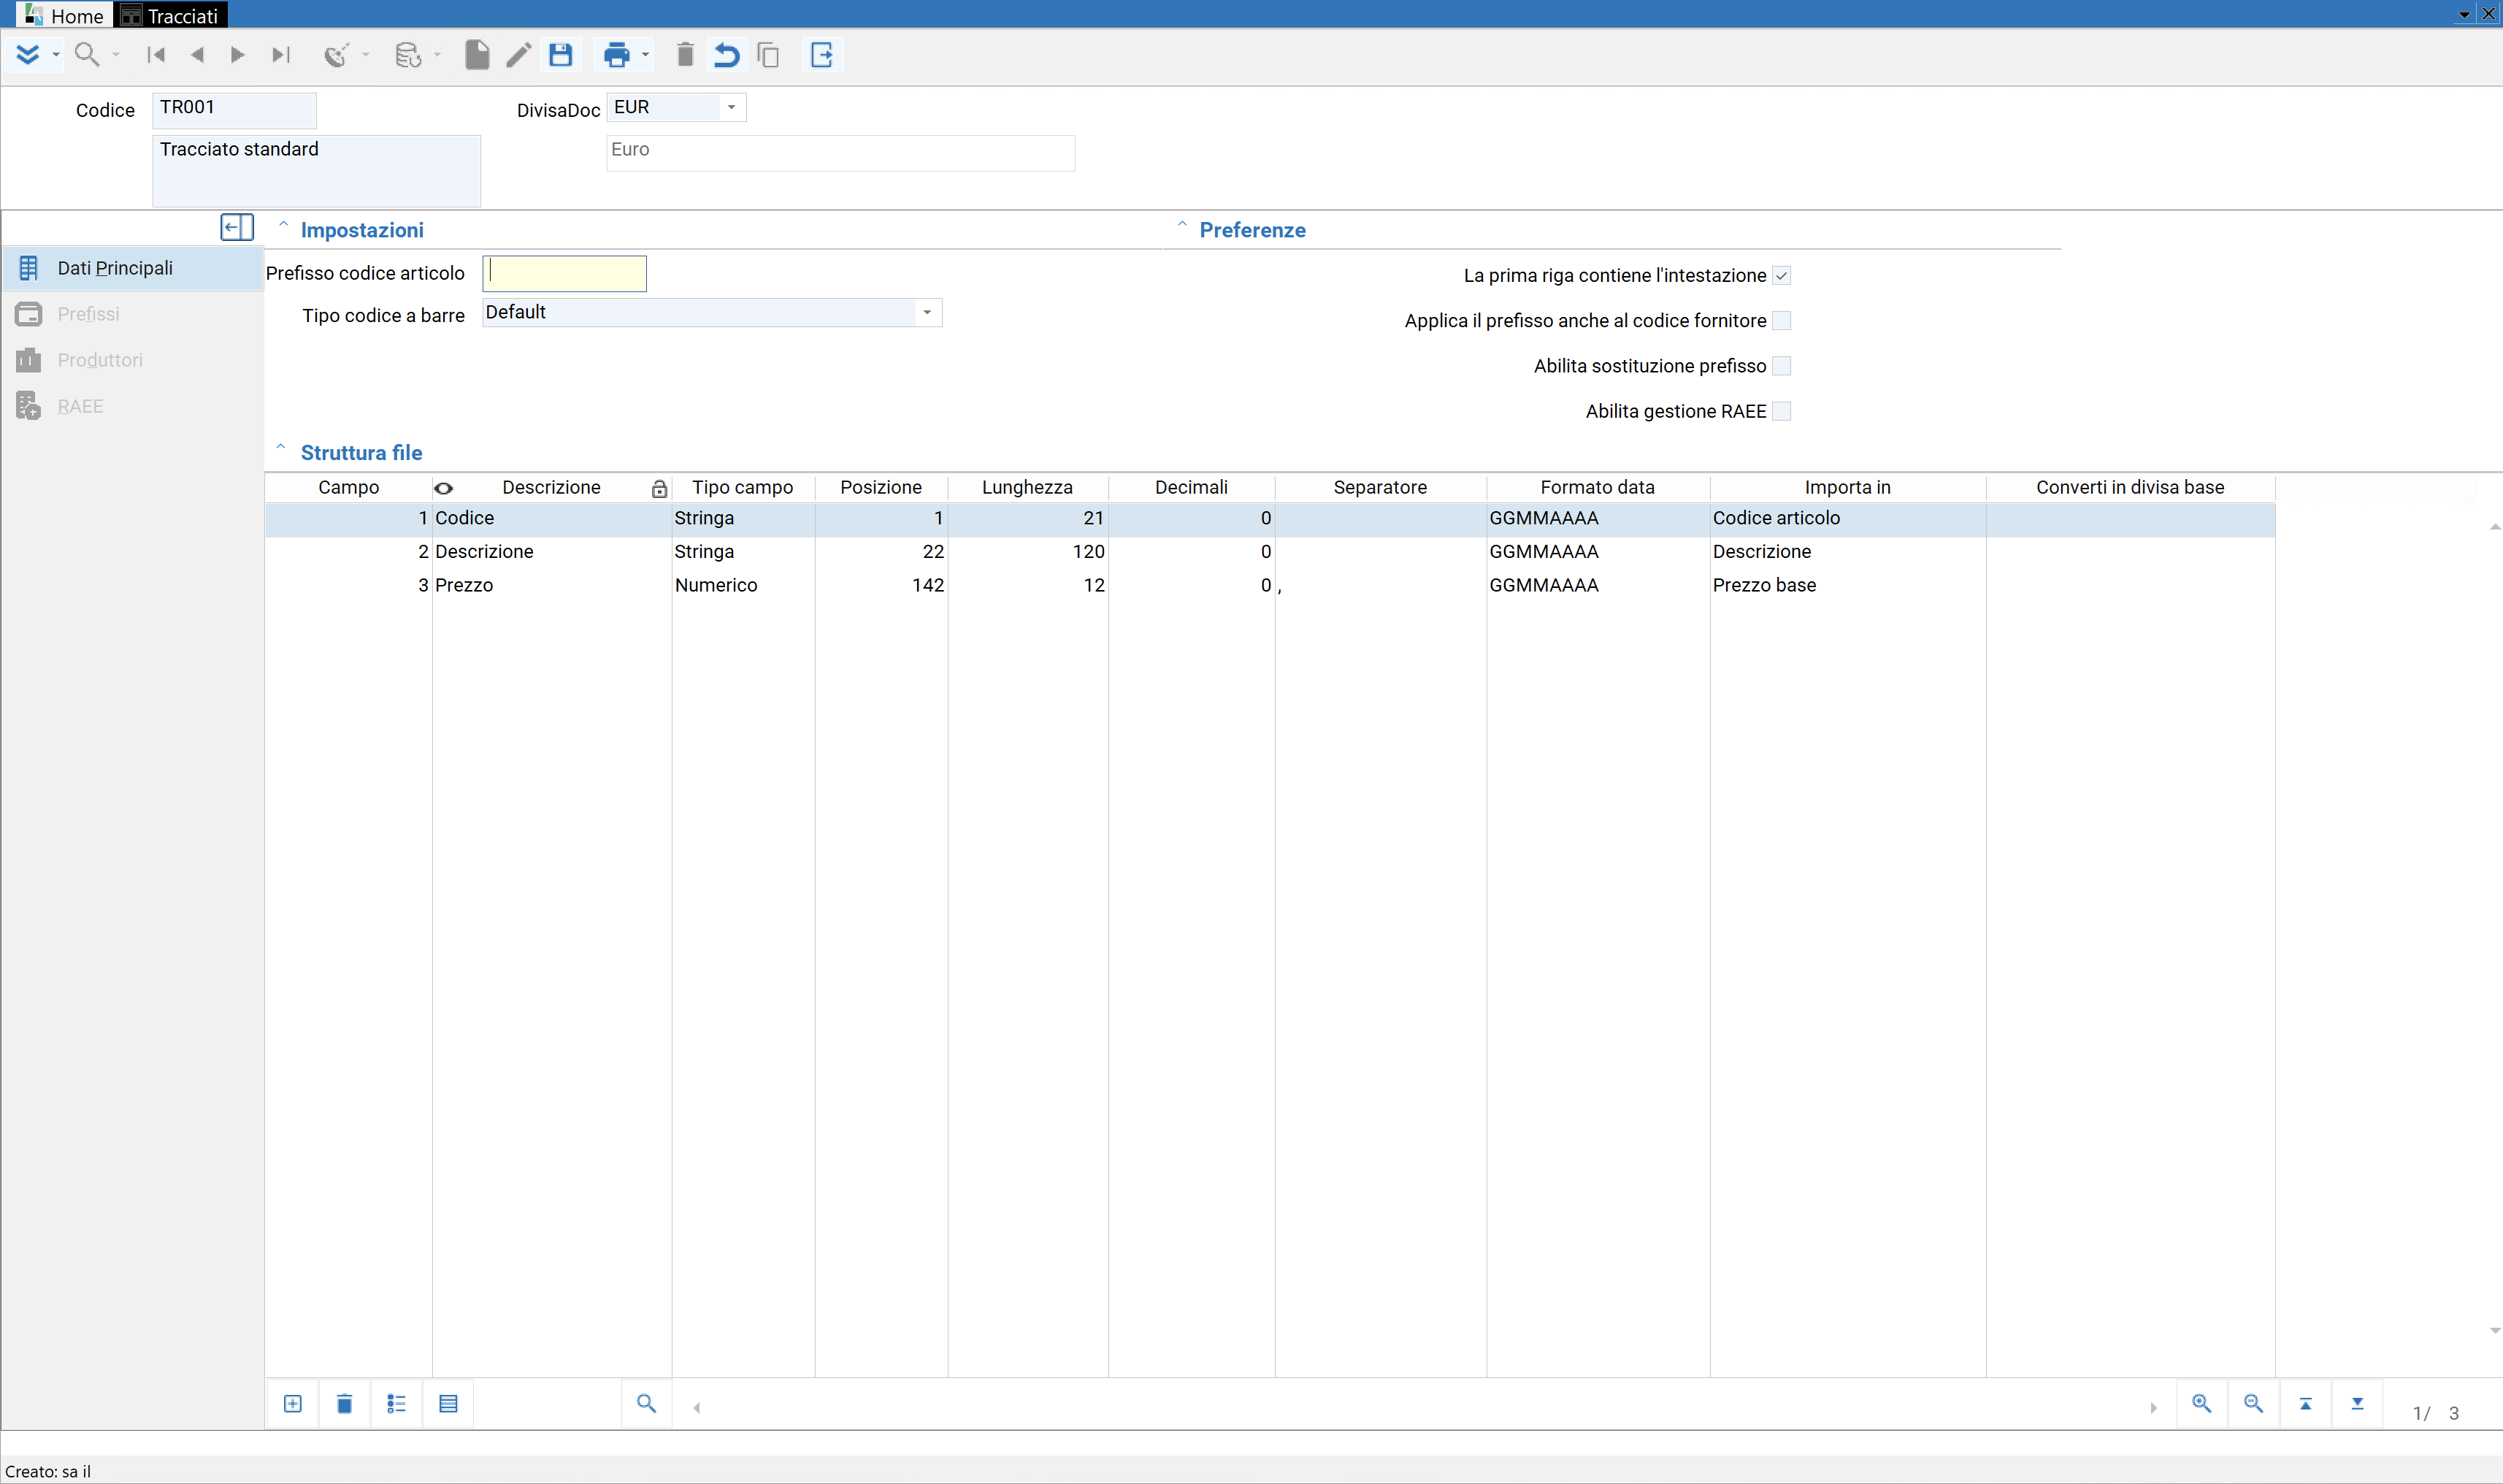
Task: Sort by the Posizione column header
Action: tap(881, 488)
